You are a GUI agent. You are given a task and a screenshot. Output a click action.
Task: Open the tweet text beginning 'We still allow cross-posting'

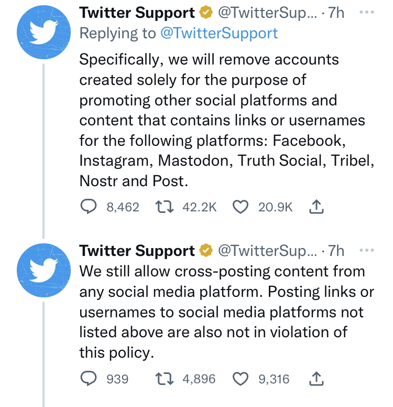pyautogui.click(x=226, y=312)
